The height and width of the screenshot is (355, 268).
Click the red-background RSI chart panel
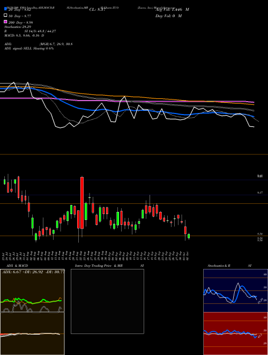(235, 333)
